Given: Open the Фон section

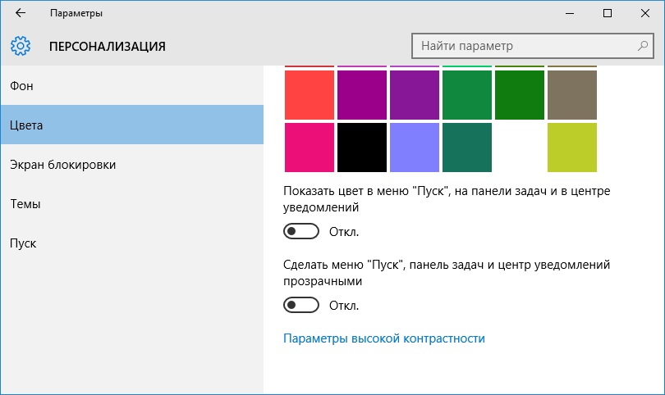Looking at the screenshot, I should pos(132,85).
